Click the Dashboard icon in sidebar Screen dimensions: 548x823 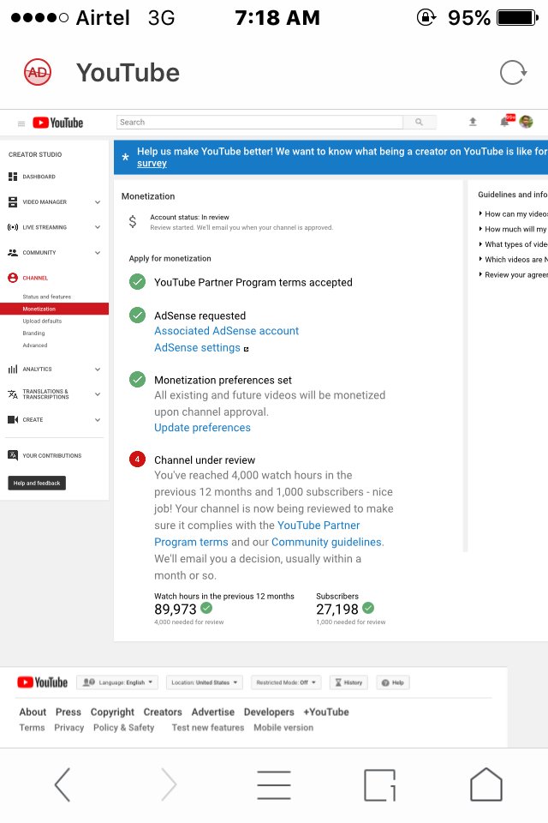coord(13,177)
